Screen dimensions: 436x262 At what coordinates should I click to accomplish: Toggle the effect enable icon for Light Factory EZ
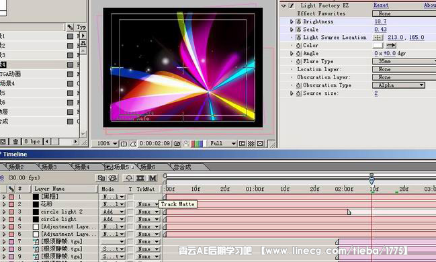click(291, 5)
